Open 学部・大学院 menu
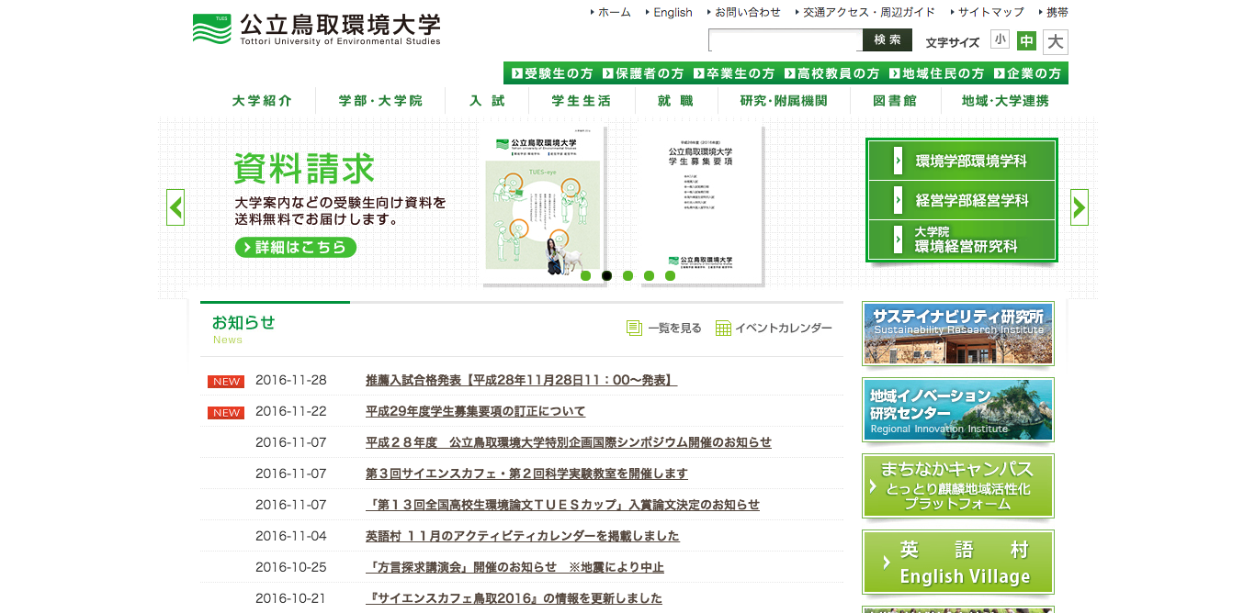Image resolution: width=1255 pixels, height=613 pixels. pos(380,101)
